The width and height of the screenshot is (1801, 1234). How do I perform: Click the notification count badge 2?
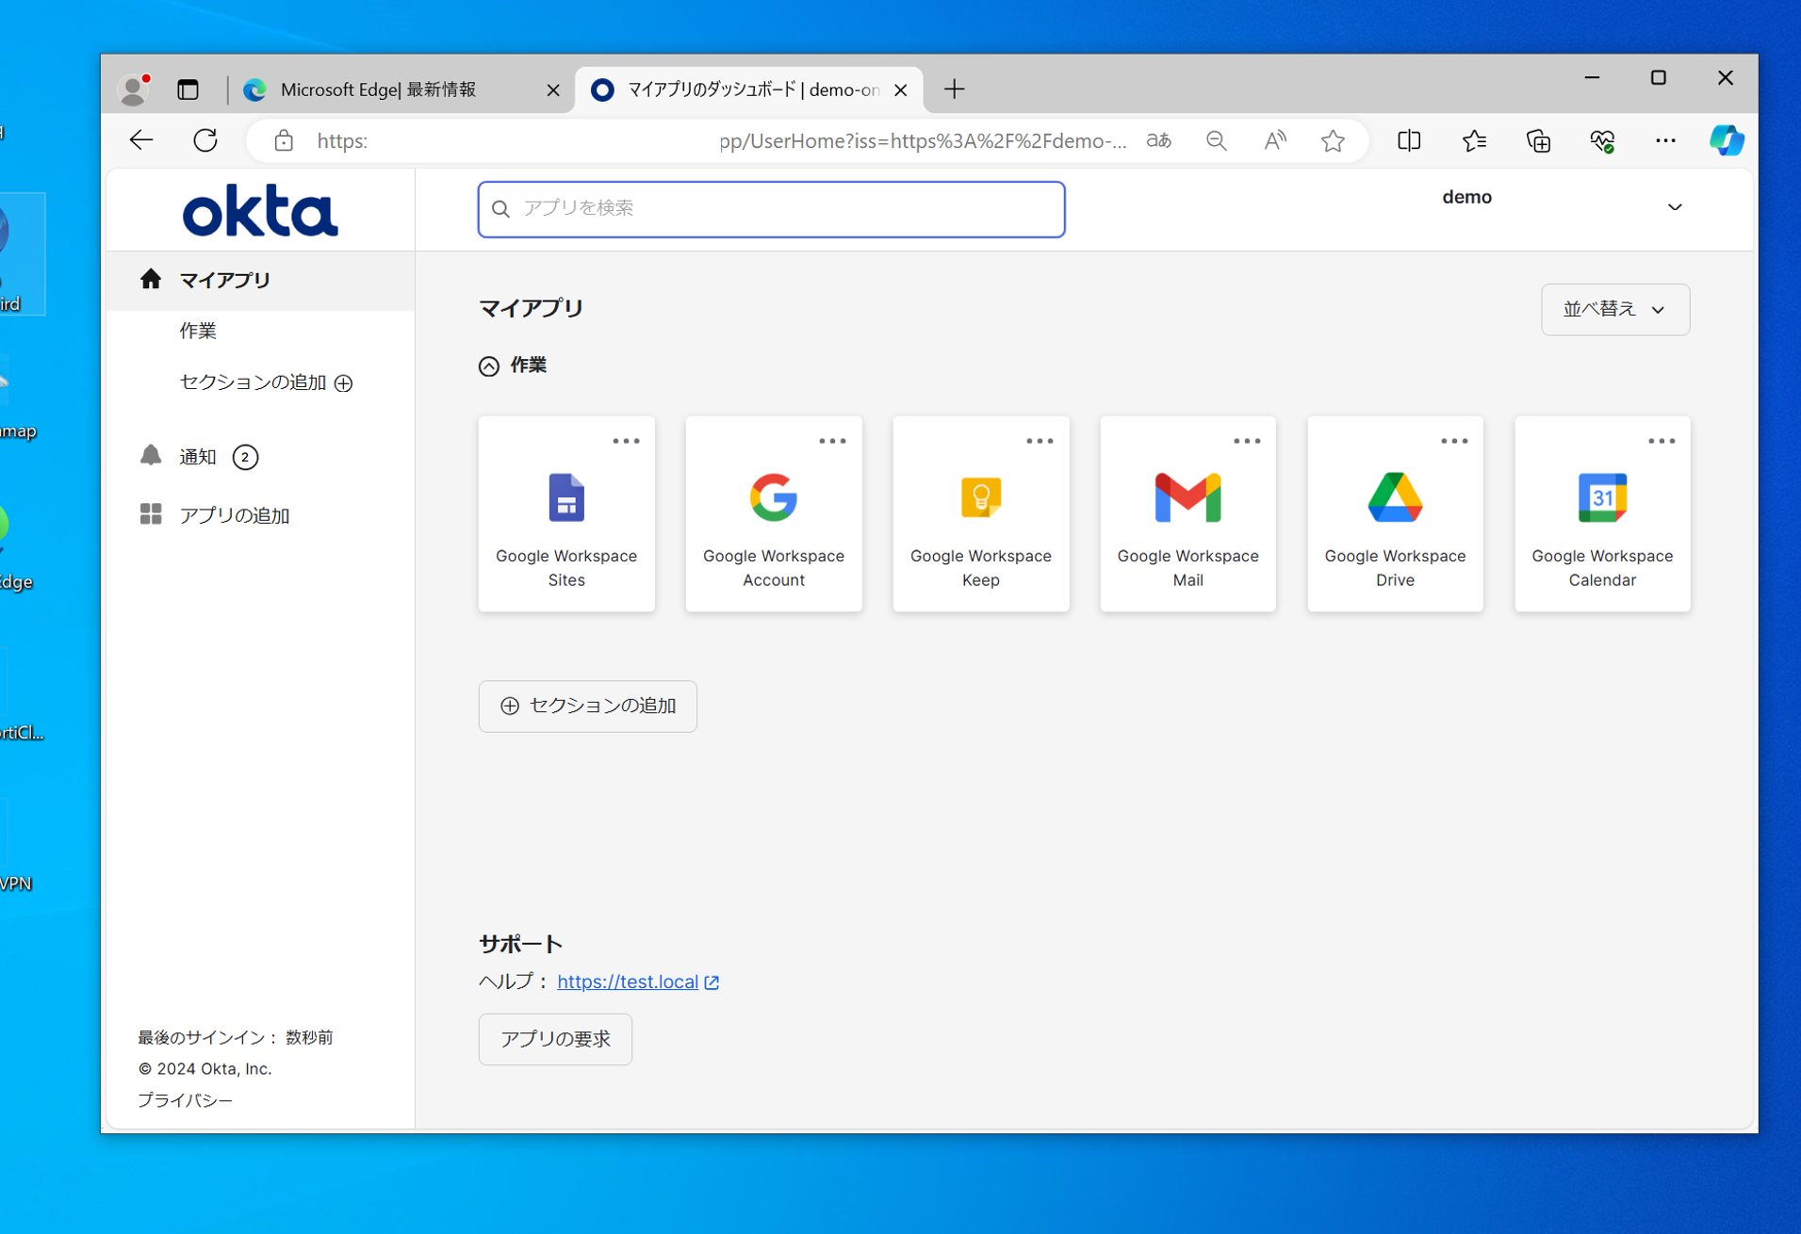click(x=245, y=457)
